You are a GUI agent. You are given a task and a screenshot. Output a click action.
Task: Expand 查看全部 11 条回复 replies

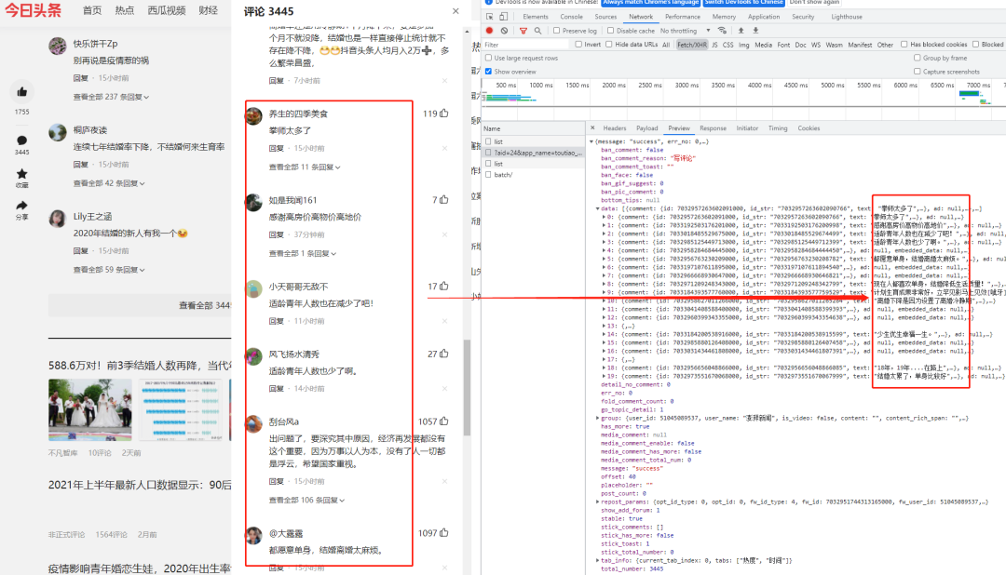click(305, 167)
